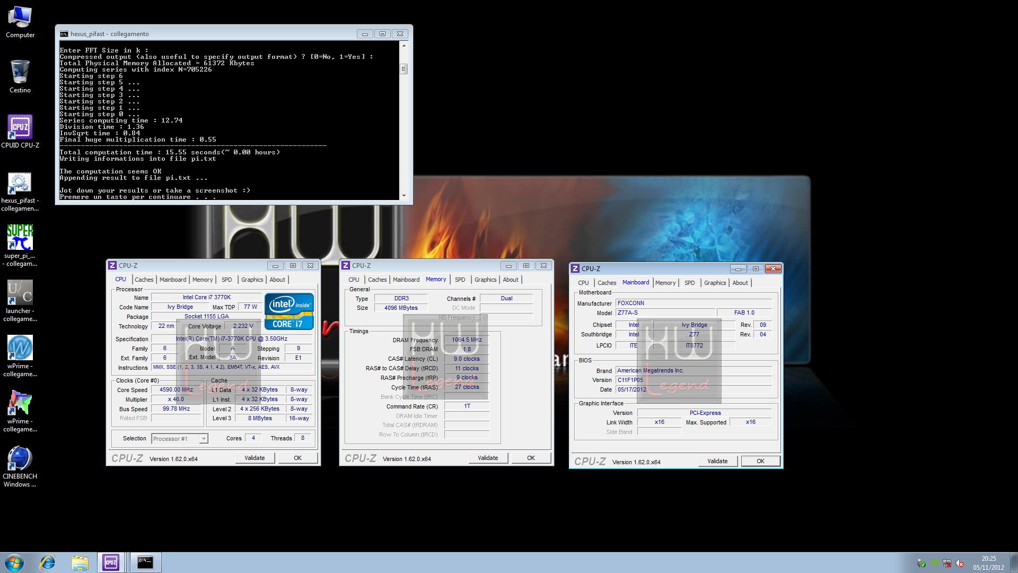This screenshot has width=1018, height=573.
Task: Click the Intel Core i7 logo badge
Action: 289,311
